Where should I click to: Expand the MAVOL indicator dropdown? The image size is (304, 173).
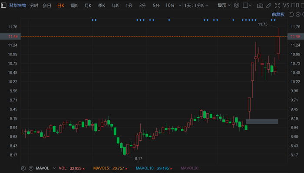(54, 168)
